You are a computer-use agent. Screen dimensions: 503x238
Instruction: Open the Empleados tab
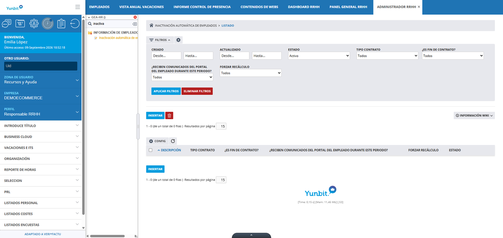pyautogui.click(x=99, y=7)
